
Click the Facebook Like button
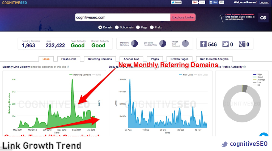coord(213,2)
